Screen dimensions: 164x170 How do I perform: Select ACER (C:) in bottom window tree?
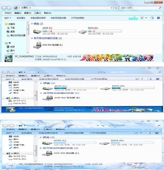pos(17,156)
